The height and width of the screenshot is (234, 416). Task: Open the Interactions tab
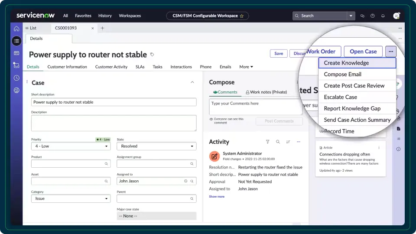(181, 67)
